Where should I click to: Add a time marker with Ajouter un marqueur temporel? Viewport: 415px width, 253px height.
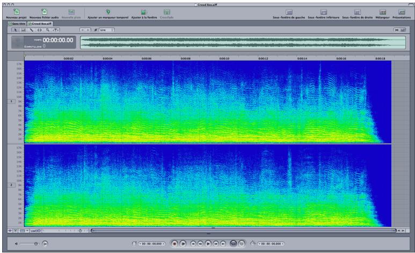tap(108, 12)
